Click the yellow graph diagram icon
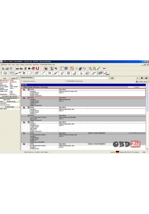149x214 pixels. [x=72, y=69]
